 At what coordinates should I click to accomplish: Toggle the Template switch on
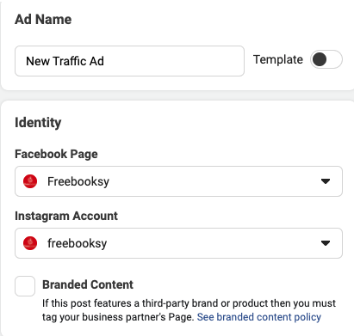[x=326, y=59]
